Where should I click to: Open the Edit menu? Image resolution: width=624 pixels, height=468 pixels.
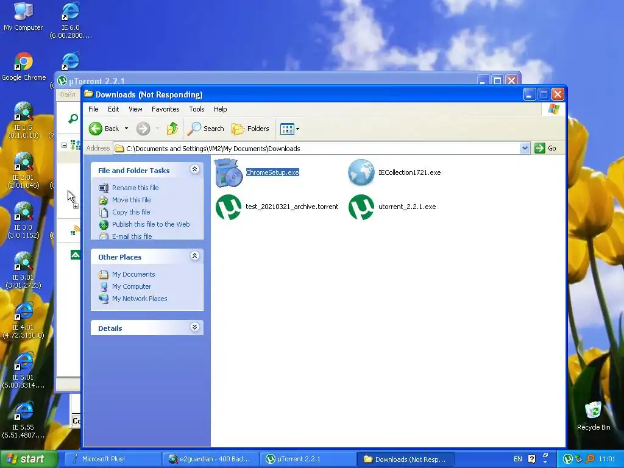(113, 109)
